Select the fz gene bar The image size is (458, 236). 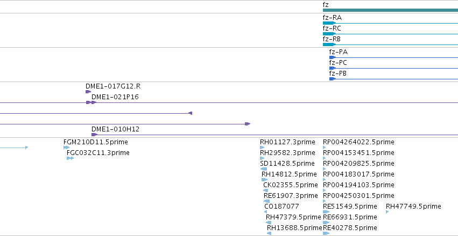pyautogui.click(x=390, y=10)
